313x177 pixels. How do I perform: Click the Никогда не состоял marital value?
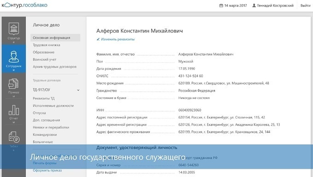(x=194, y=98)
